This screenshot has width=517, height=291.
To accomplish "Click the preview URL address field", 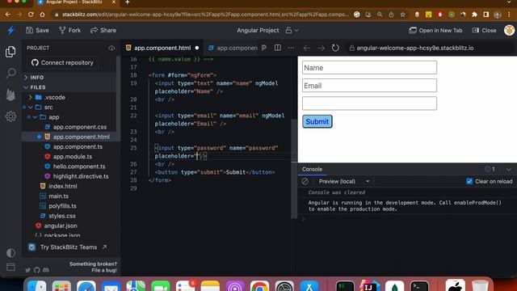I will 429,48.
